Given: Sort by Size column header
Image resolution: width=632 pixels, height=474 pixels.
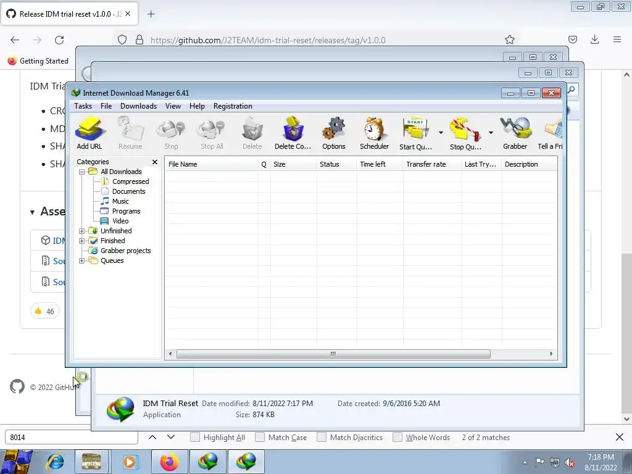Looking at the screenshot, I should click(293, 164).
